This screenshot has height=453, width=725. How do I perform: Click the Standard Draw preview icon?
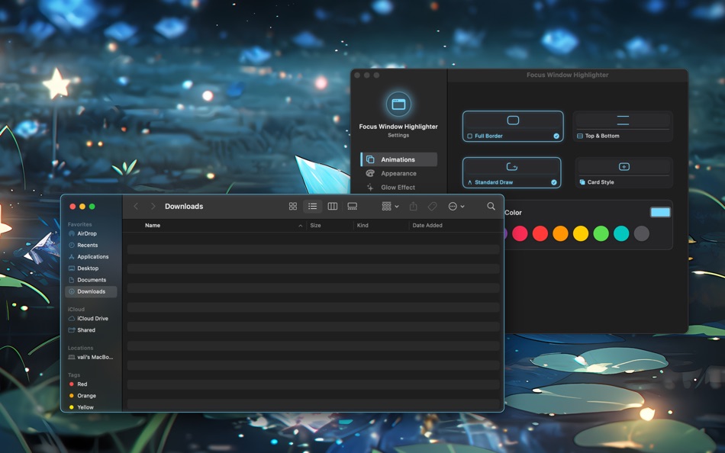coord(512,166)
